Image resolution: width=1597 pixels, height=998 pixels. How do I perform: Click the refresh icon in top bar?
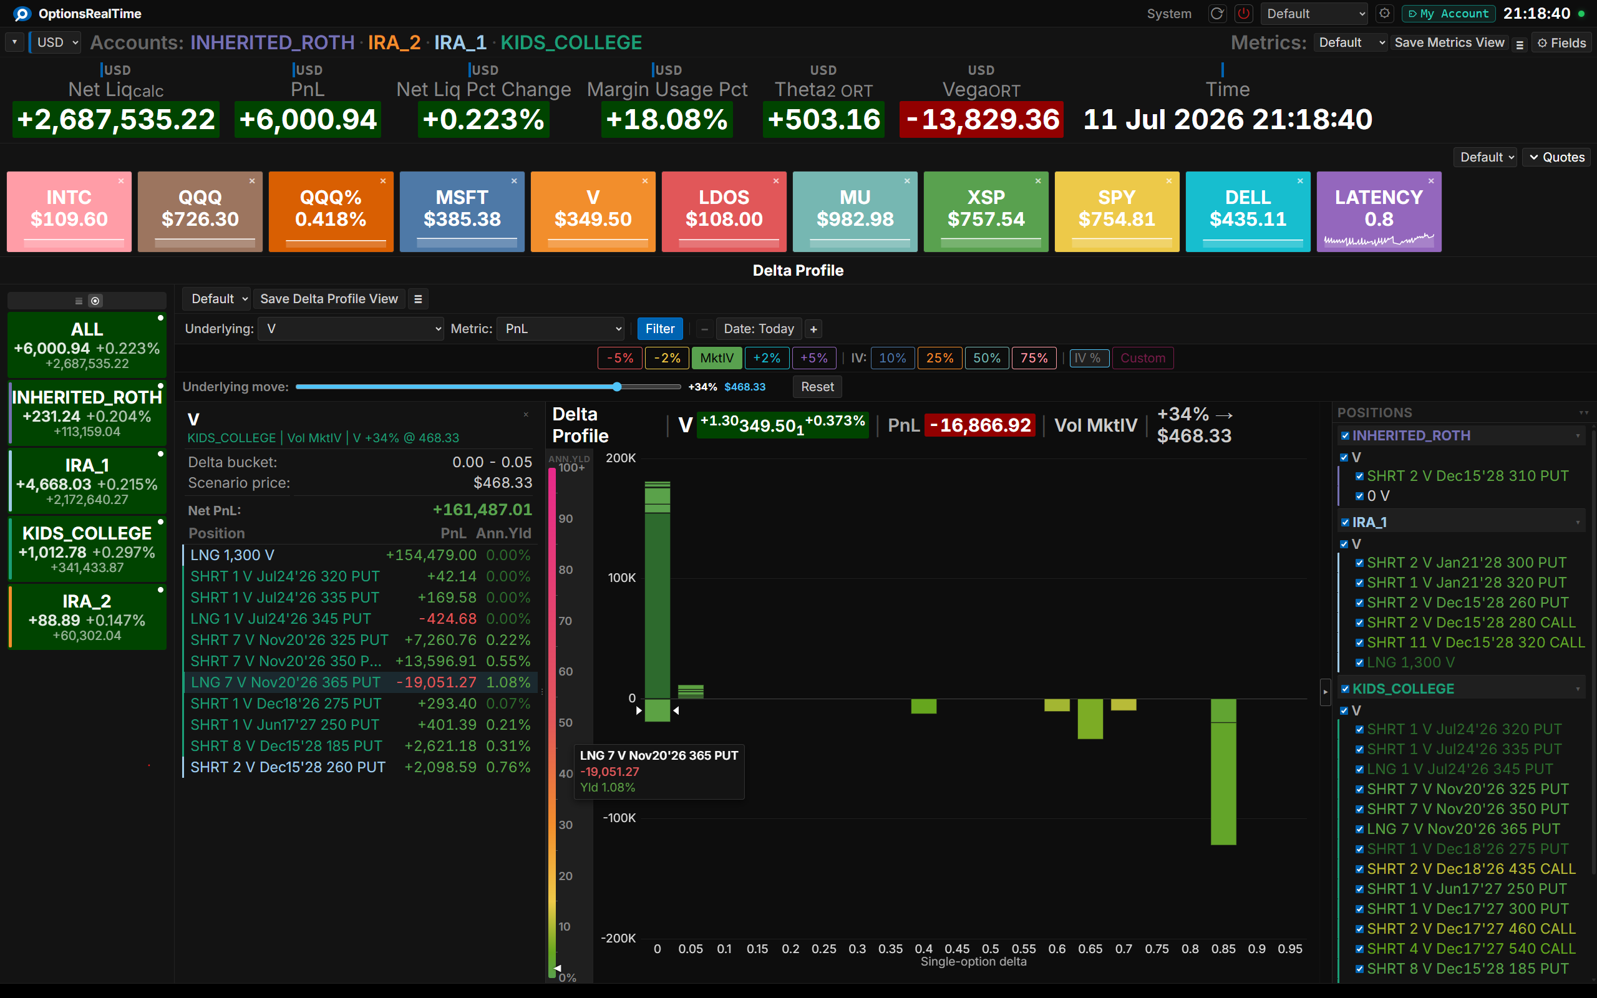click(x=1217, y=14)
